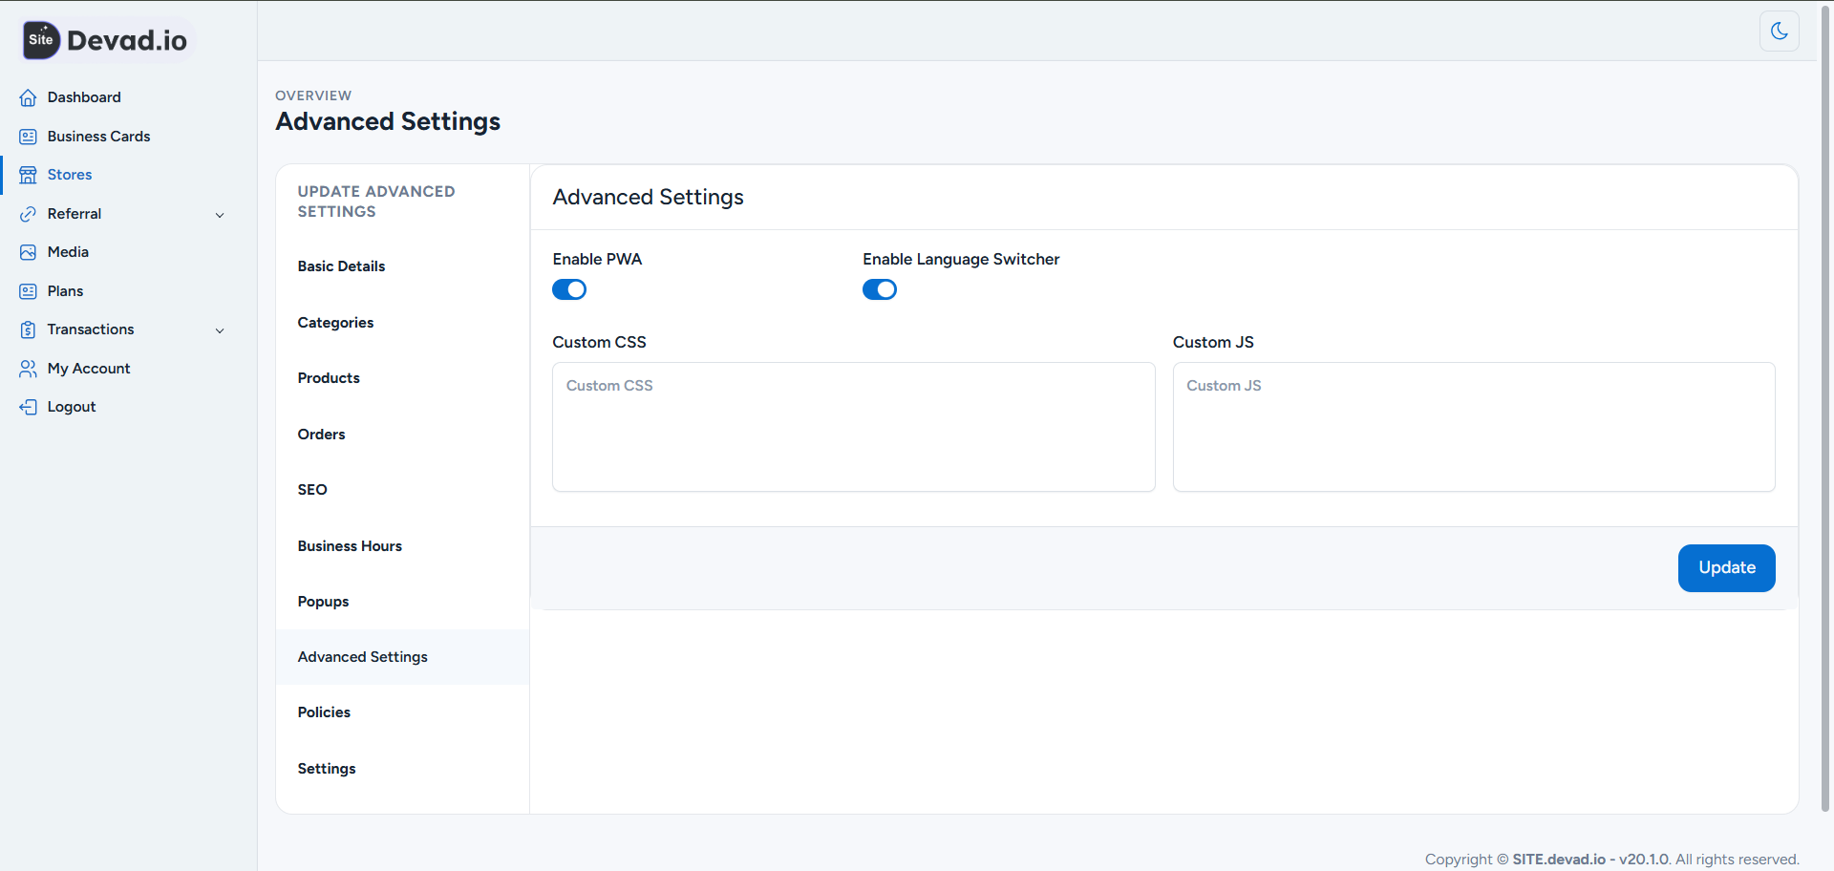Select the Popups settings tab
The height and width of the screenshot is (871, 1834).
click(x=322, y=601)
